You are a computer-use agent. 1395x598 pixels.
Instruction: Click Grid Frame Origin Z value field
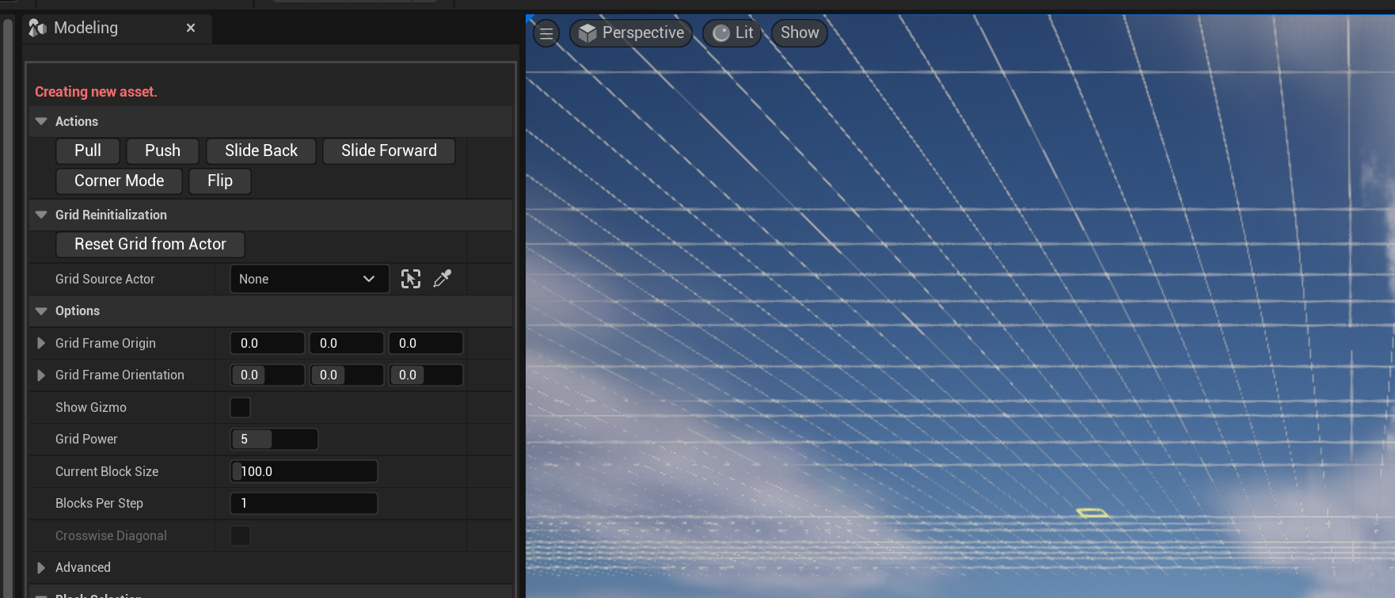(x=426, y=343)
